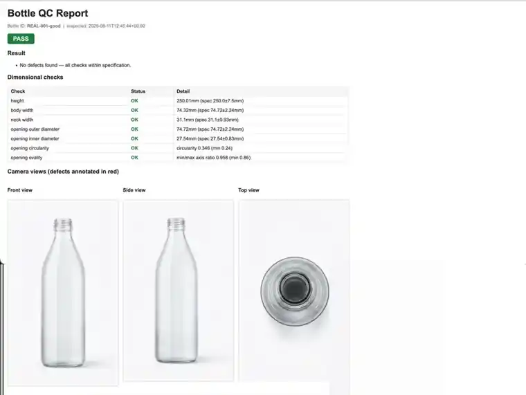This screenshot has width=526, height=395.
Task: Select opening outer diameter row label
Action: point(35,129)
